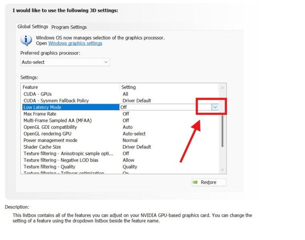Click the Setting column header
This screenshot has width=305, height=240.
coord(169,87)
